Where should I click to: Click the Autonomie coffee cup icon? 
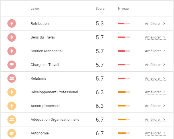tap(12, 133)
